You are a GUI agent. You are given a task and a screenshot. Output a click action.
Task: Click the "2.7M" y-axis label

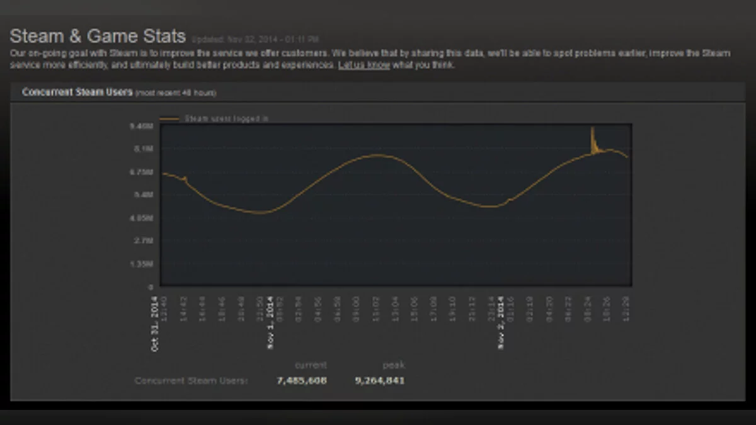point(144,241)
